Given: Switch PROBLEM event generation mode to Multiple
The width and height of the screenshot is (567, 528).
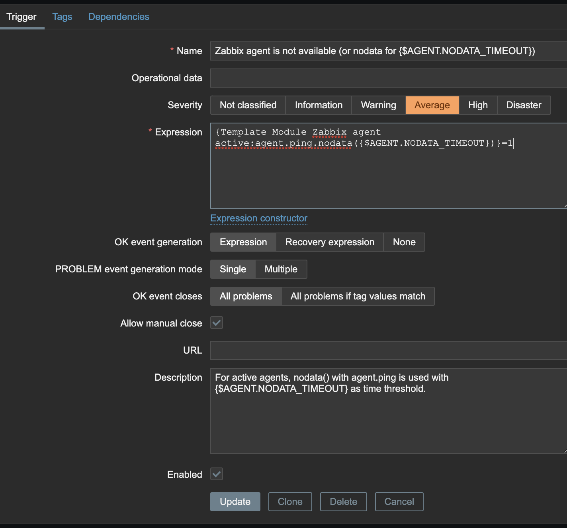Looking at the screenshot, I should click(281, 269).
